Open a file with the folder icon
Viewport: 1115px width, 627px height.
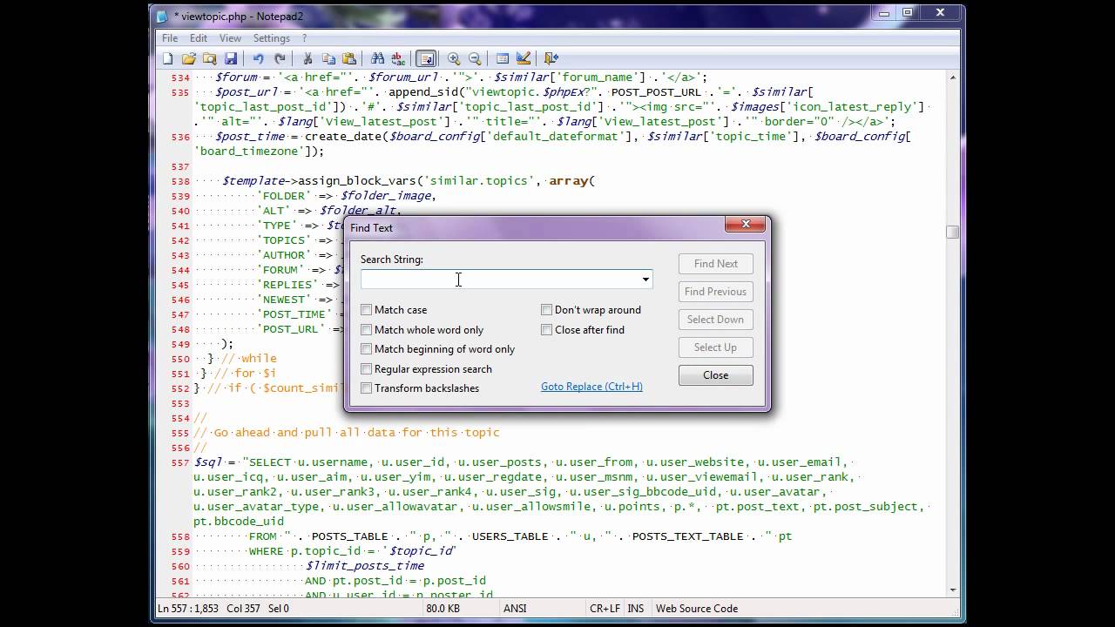point(189,58)
